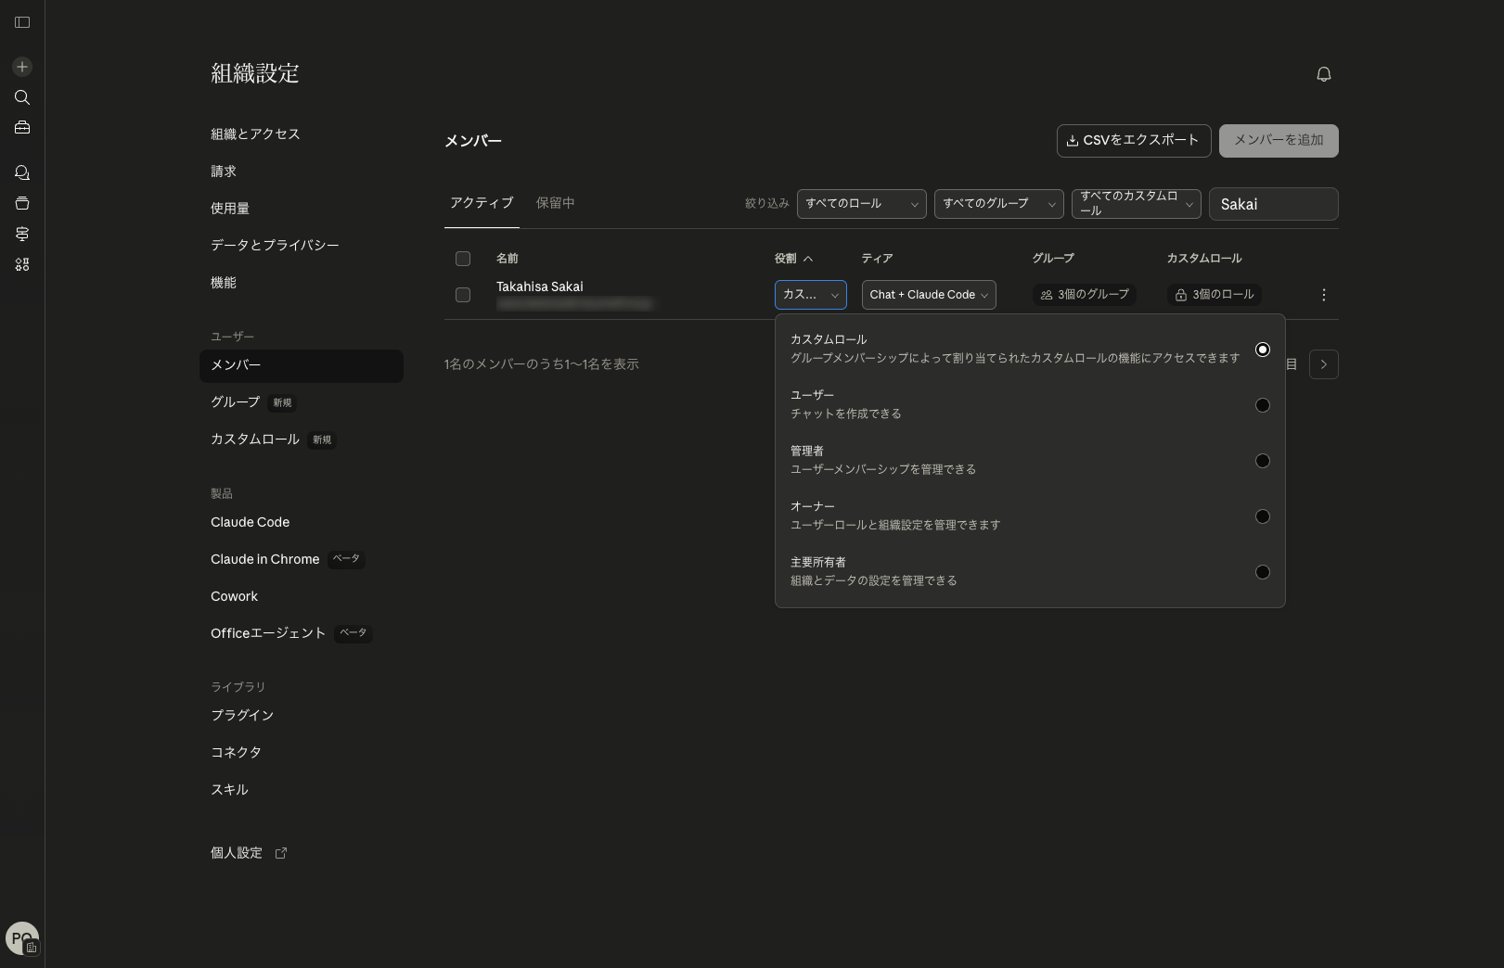Click the CSVをエクスポート button
Viewport: 1504px width, 968px height.
click(x=1133, y=141)
